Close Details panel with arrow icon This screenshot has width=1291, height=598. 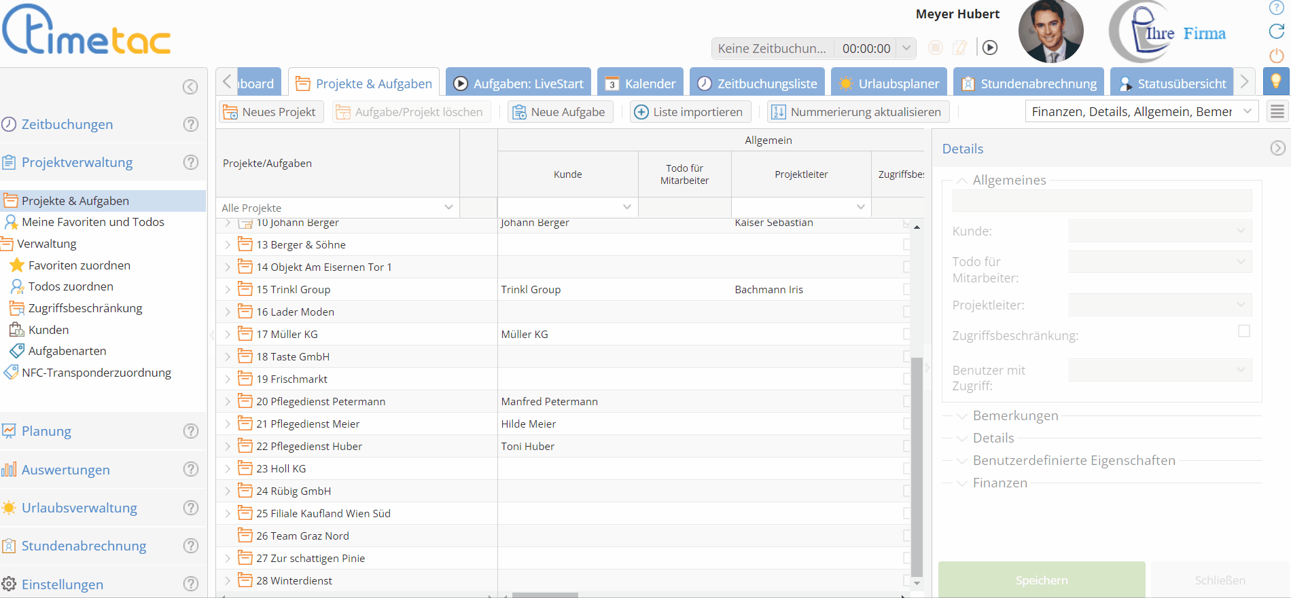coord(1277,148)
